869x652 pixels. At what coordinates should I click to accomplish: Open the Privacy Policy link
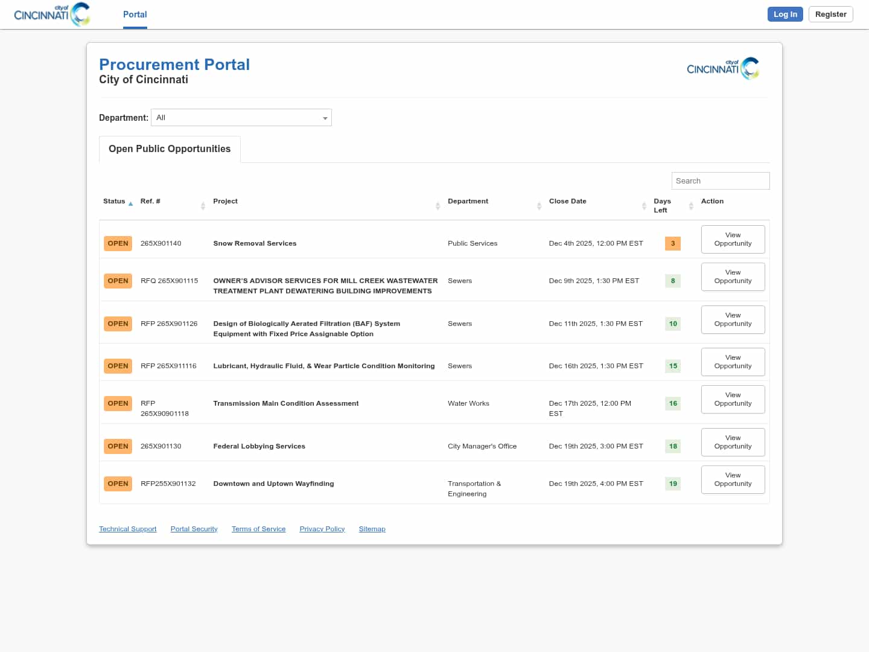click(x=322, y=529)
